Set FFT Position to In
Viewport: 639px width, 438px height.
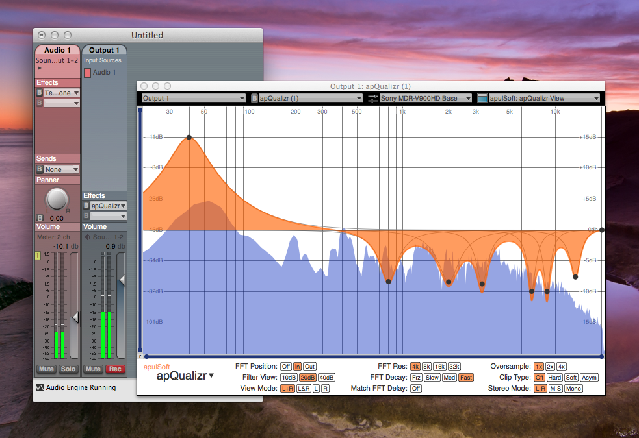(298, 367)
